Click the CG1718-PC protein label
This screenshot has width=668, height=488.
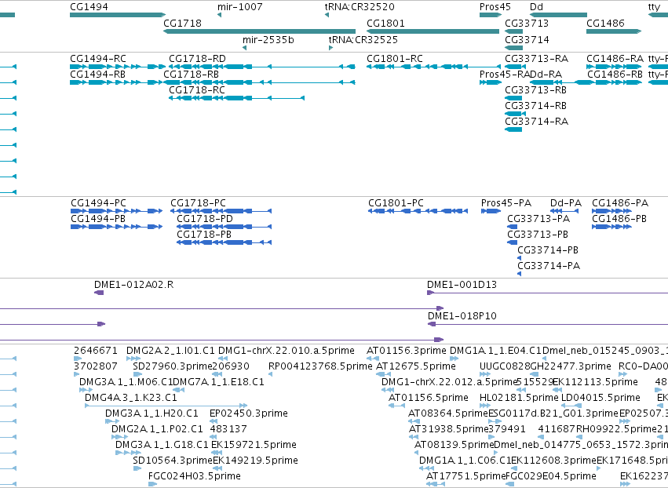(x=198, y=202)
